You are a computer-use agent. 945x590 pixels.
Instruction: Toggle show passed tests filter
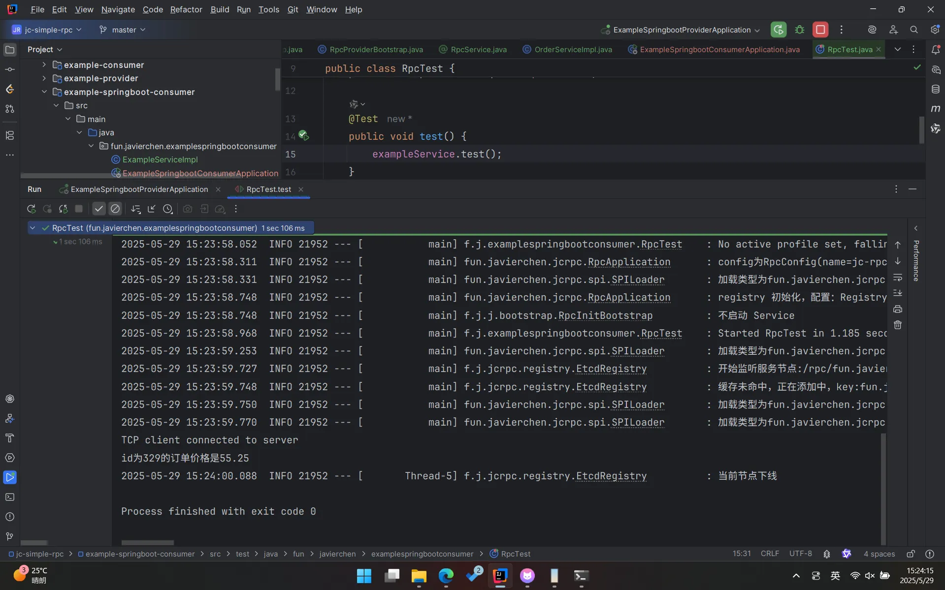[99, 209]
